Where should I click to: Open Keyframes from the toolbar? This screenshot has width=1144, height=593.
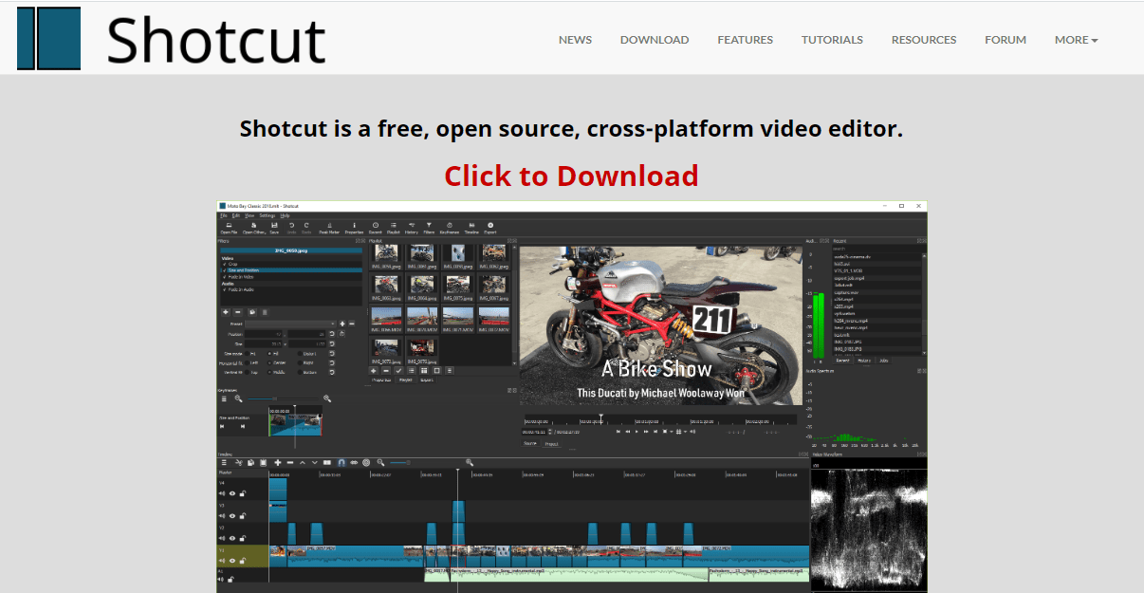[x=450, y=228]
